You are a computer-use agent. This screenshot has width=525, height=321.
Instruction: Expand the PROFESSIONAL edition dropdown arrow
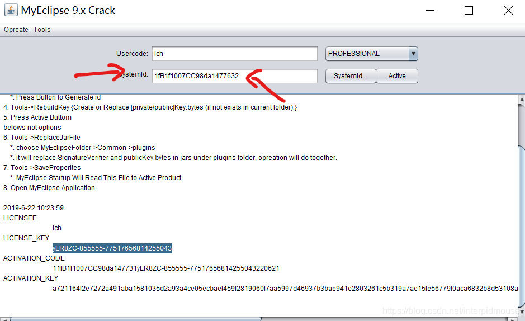pos(413,54)
